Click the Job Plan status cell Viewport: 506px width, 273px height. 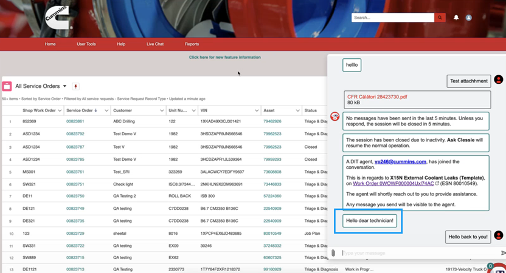pos(312,234)
